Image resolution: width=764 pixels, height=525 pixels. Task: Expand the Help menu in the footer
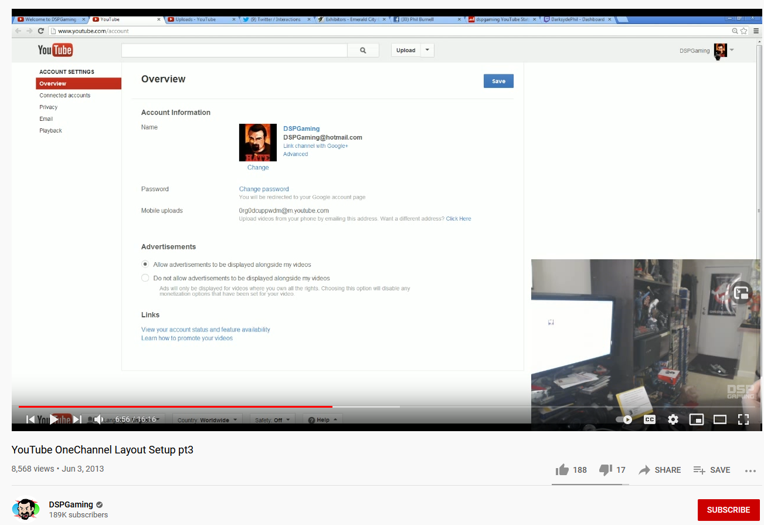[322, 420]
